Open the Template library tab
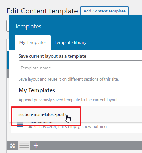Viewport: 142px width, 153px height. pos(71,42)
